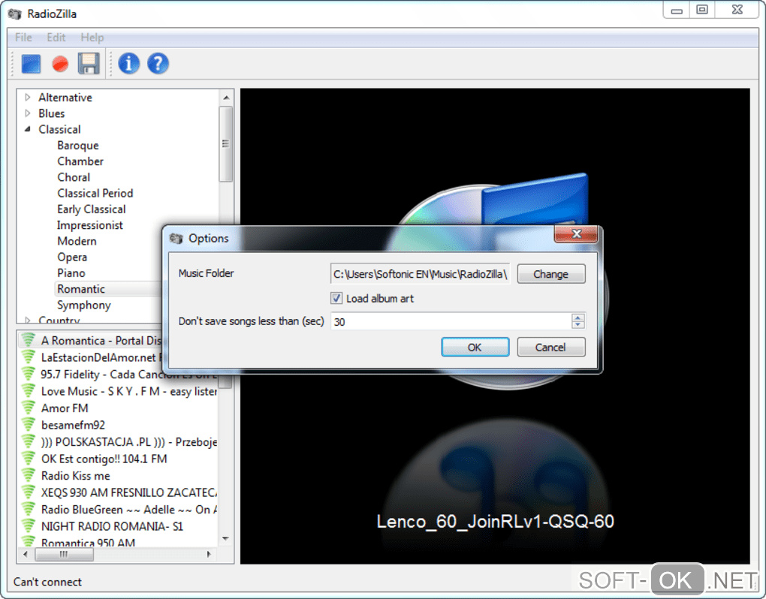Viewport: 766px width, 599px height.
Task: Click the Music Folder path field
Action: [x=420, y=274]
